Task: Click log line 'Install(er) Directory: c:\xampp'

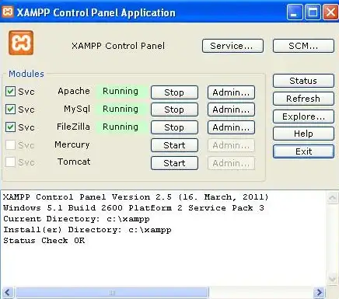Action: click(x=87, y=230)
